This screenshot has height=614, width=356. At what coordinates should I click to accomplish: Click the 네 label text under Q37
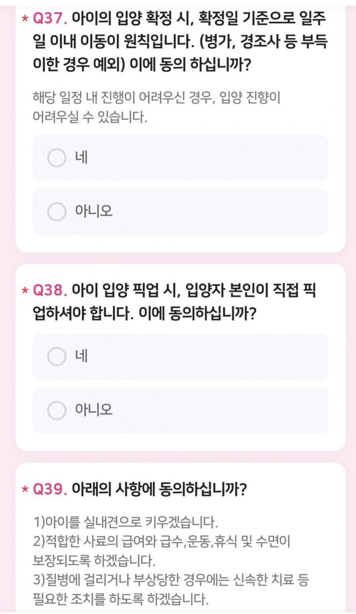(x=81, y=158)
